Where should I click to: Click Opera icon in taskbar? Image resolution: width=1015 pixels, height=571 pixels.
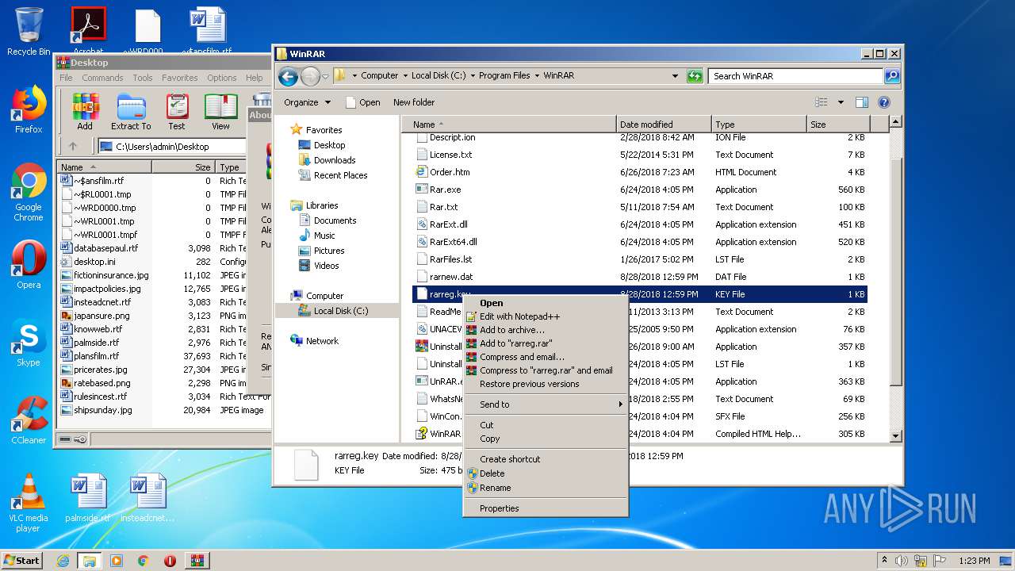pyautogui.click(x=170, y=561)
